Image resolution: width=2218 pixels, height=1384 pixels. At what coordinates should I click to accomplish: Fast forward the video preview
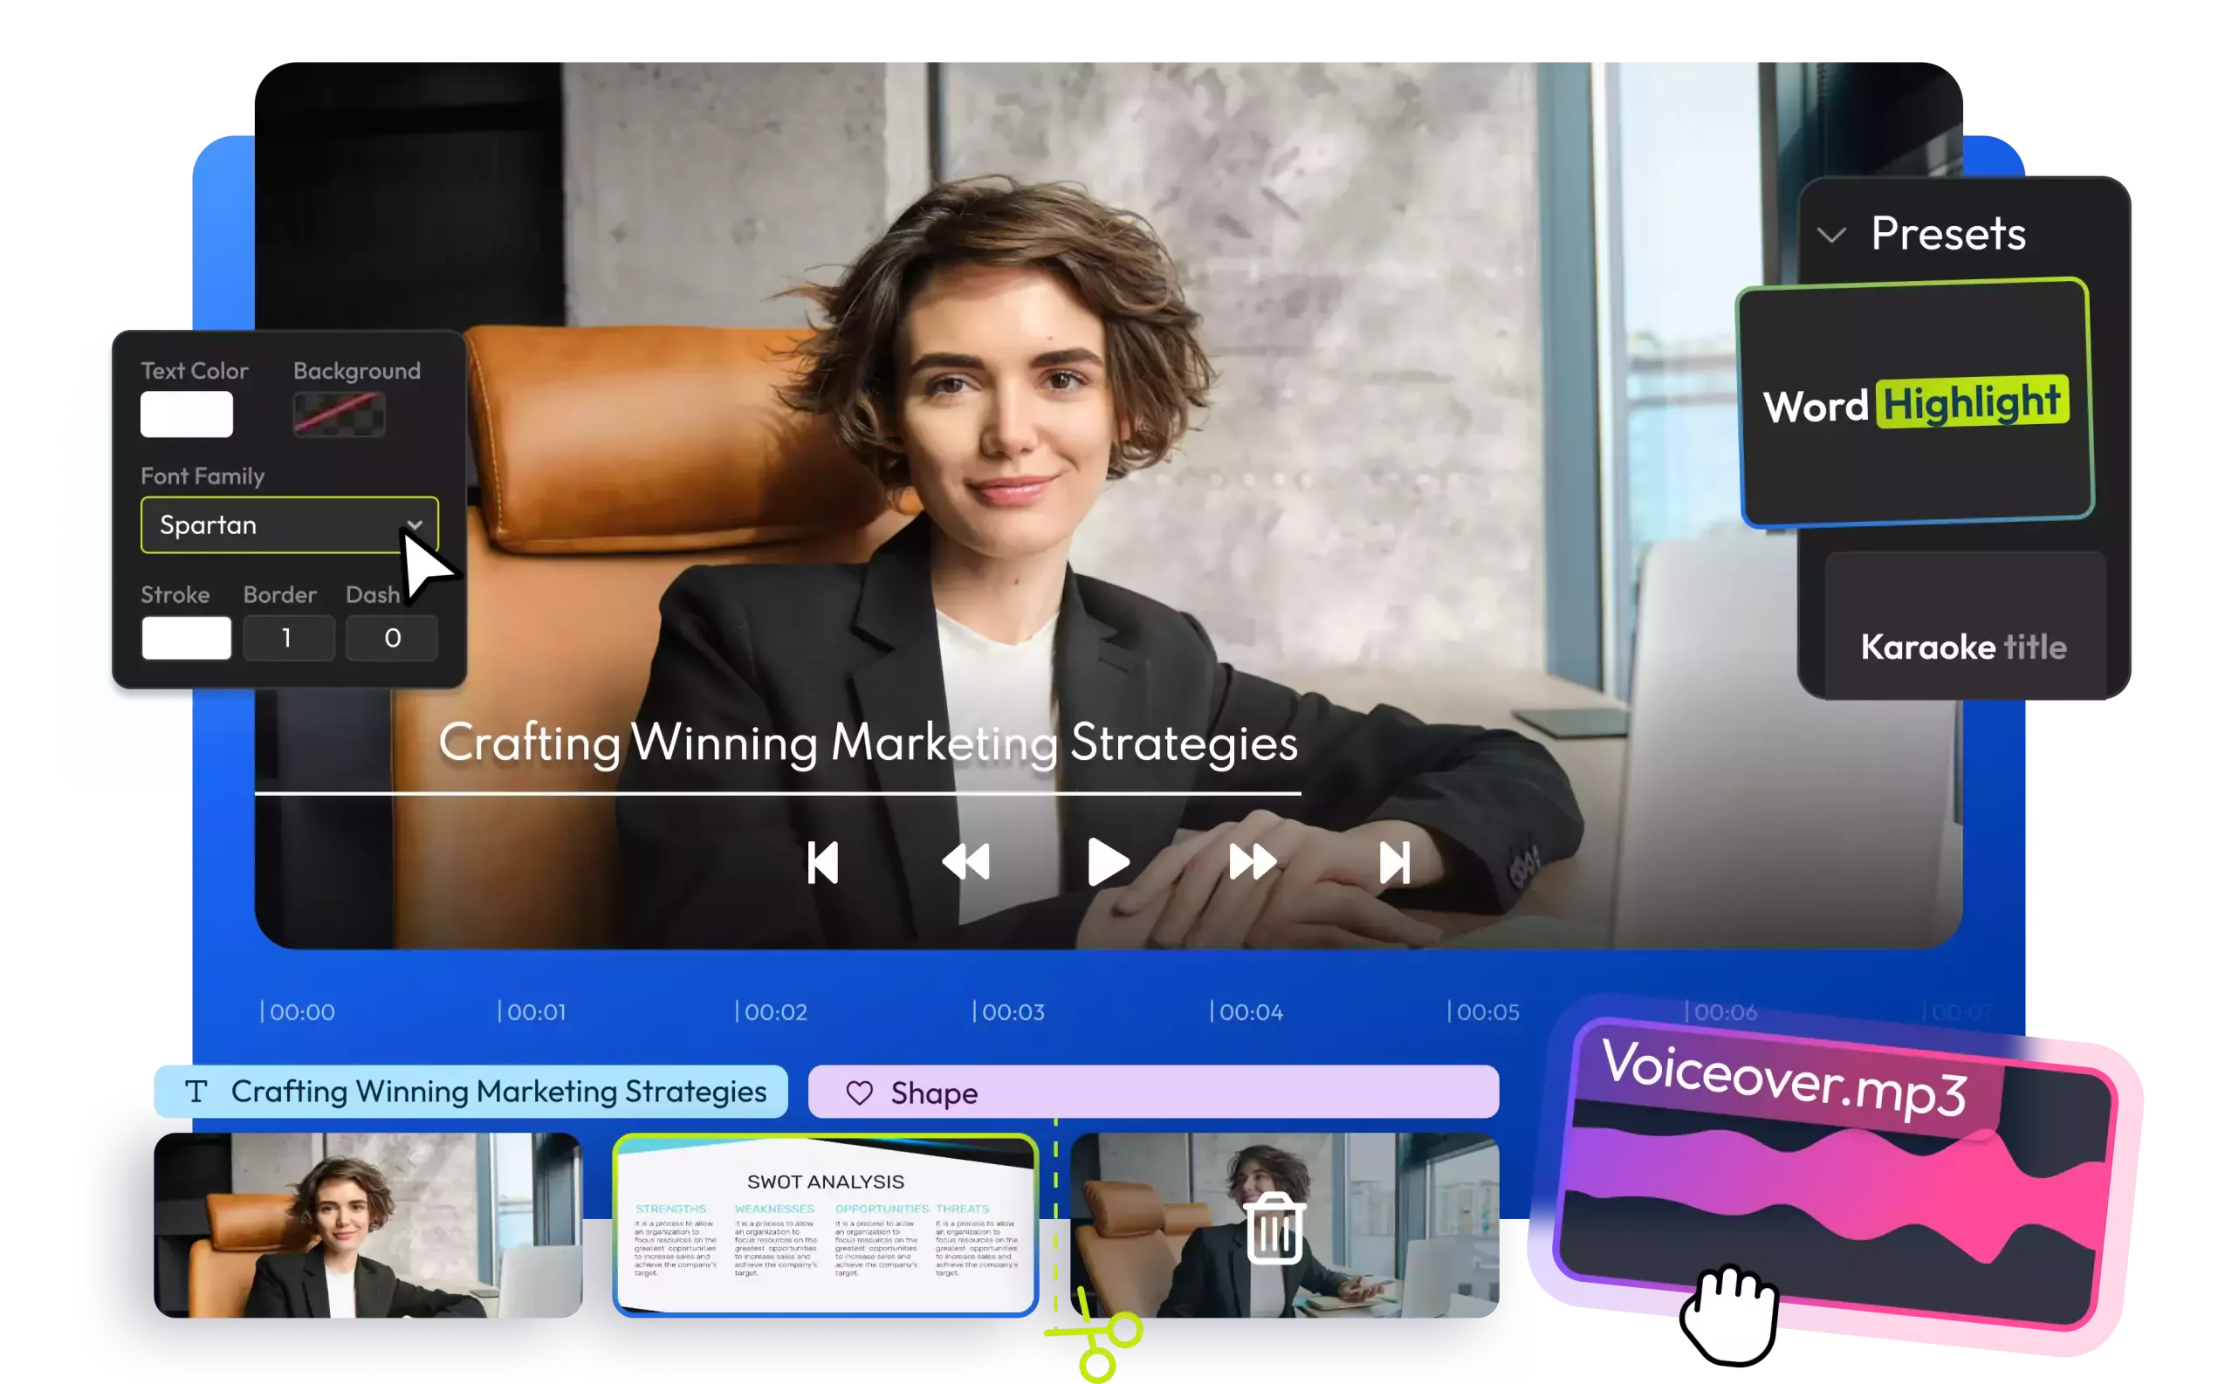1252,862
